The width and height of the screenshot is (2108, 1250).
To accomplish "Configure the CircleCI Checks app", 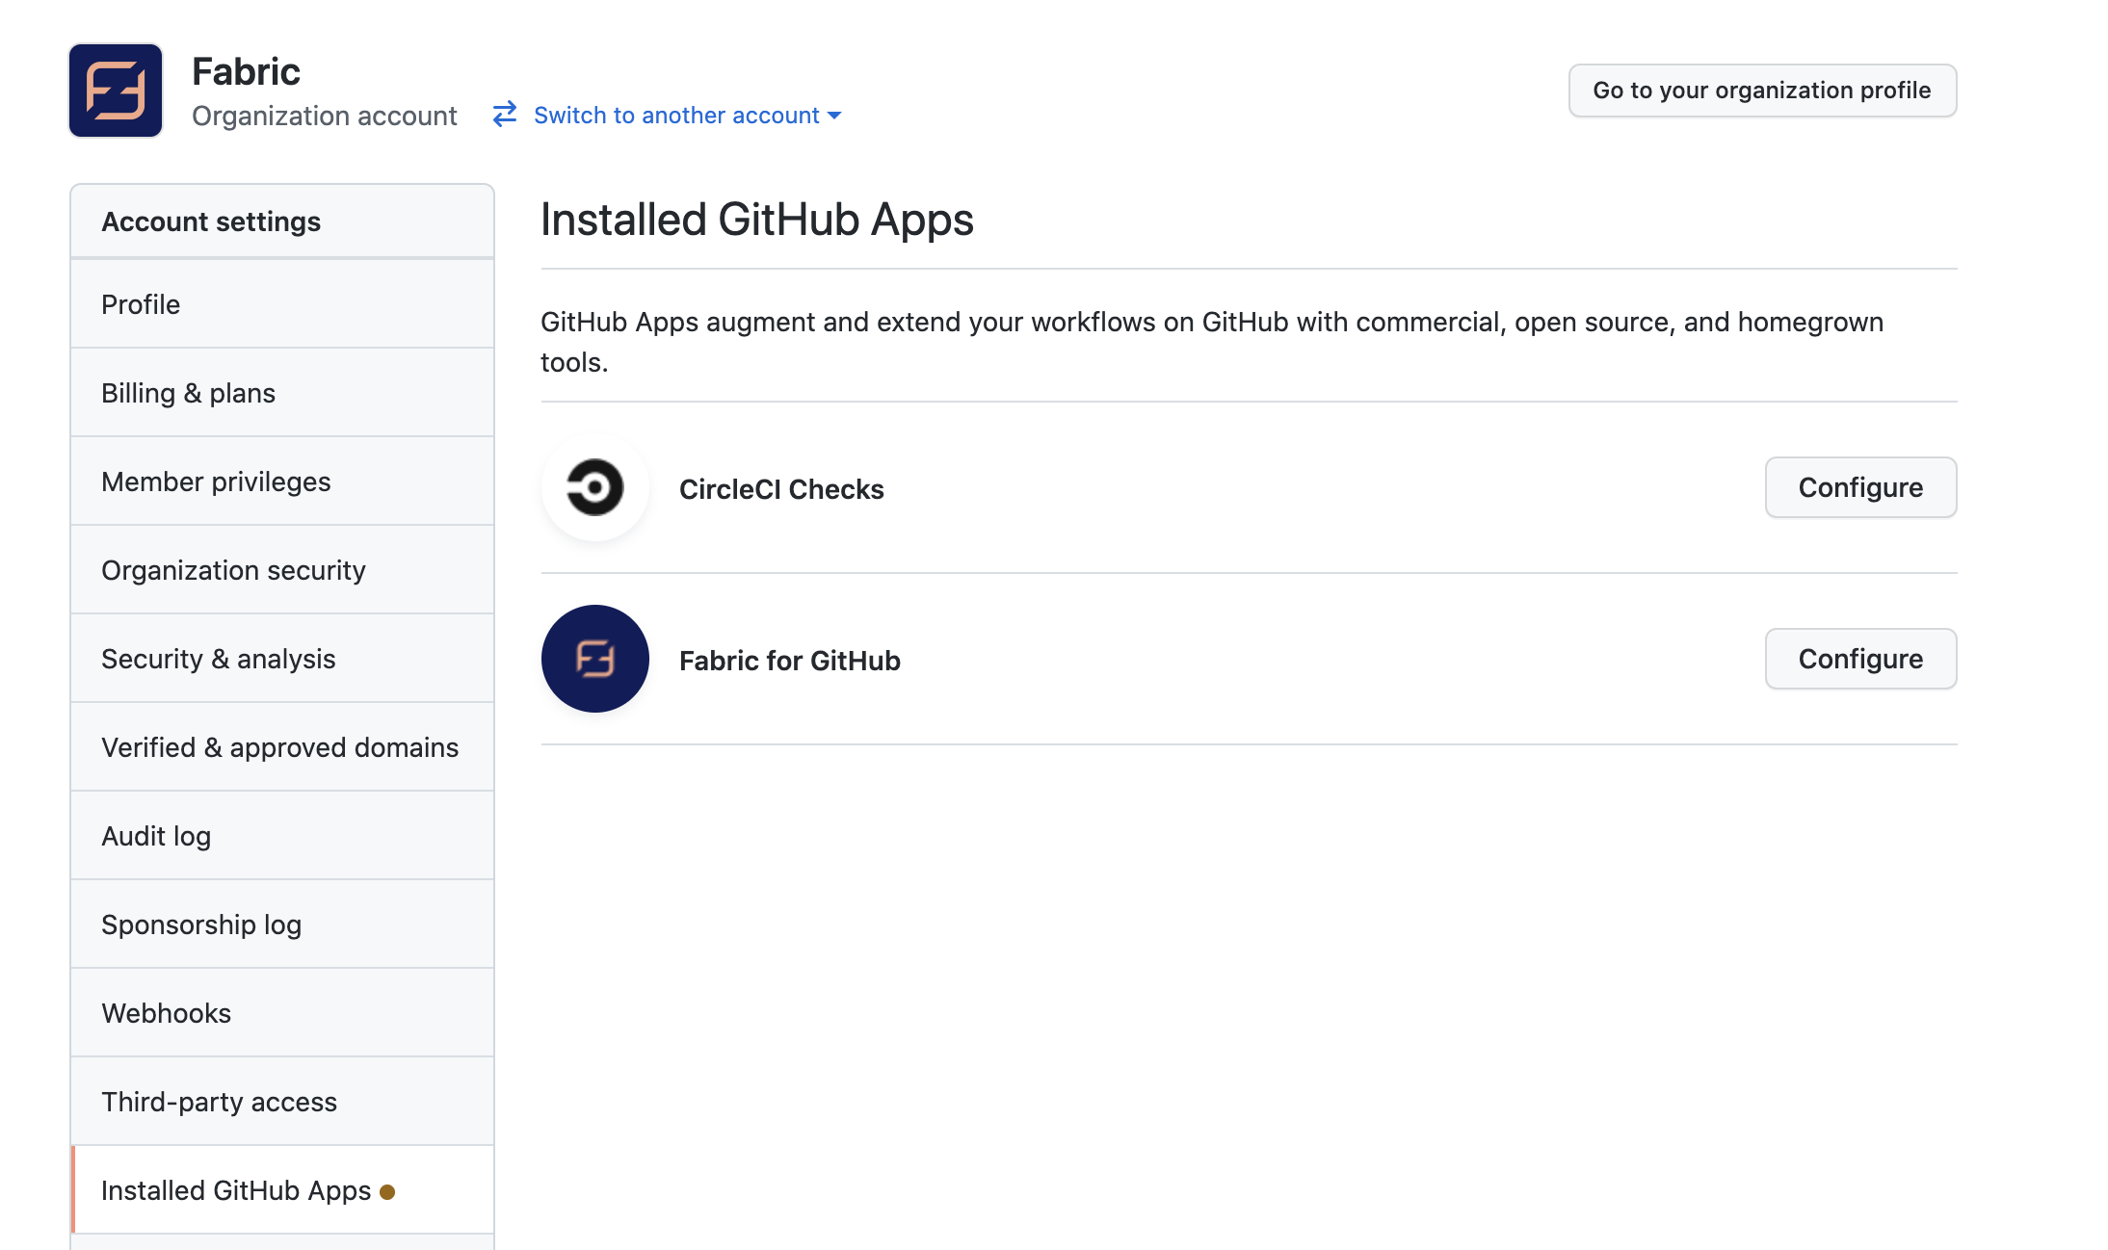I will [1860, 487].
